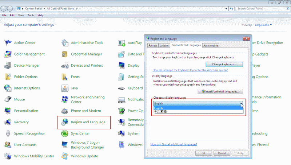Cancel the Region and Language dialog
This screenshot has width=291, height=165.
point(222,153)
